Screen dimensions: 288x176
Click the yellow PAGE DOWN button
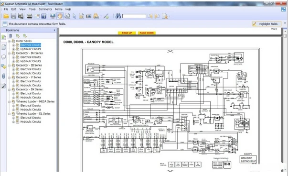147,33
